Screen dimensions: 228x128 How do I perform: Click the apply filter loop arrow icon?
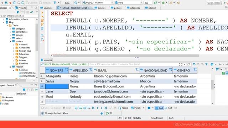click(x=188, y=64)
